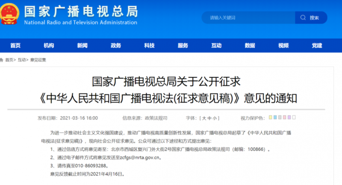Select the green eye-protection color swatch
Screen dimensions: 342x185
281,117
